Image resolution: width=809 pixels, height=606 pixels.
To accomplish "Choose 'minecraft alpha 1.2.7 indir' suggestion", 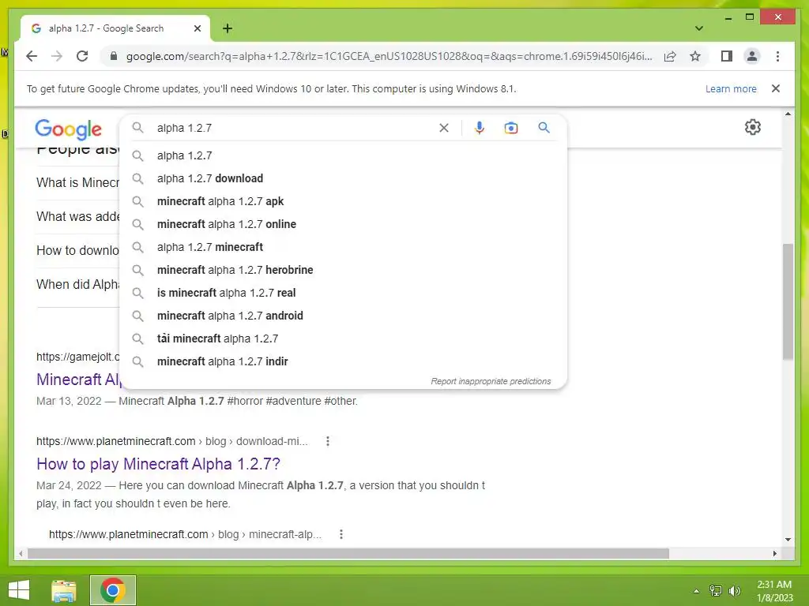I will coord(343,361).
